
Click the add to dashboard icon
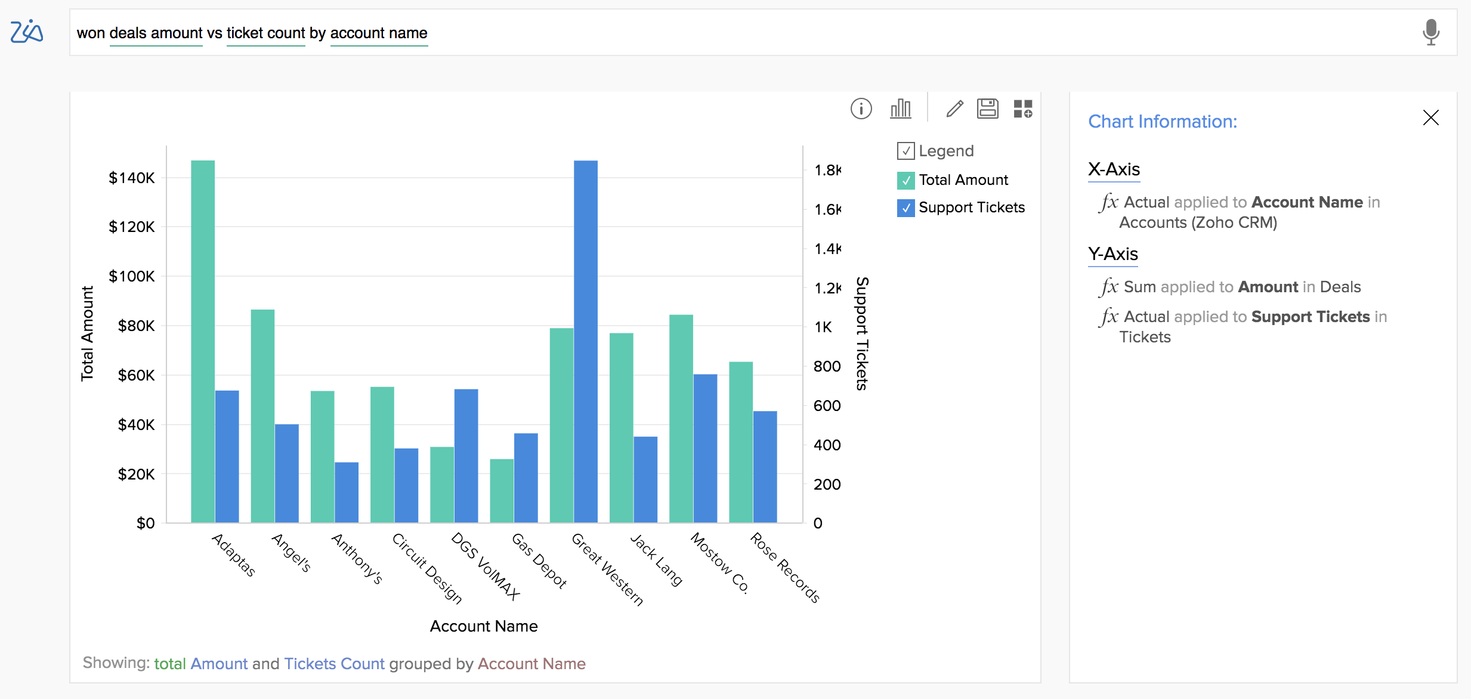tap(1023, 109)
